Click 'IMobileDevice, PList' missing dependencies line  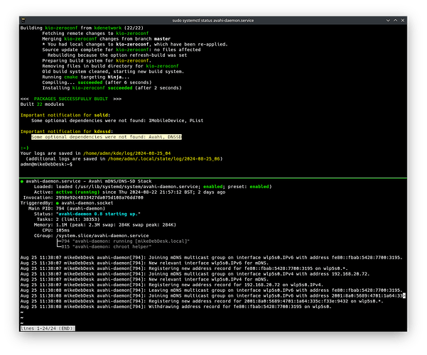click(x=117, y=121)
